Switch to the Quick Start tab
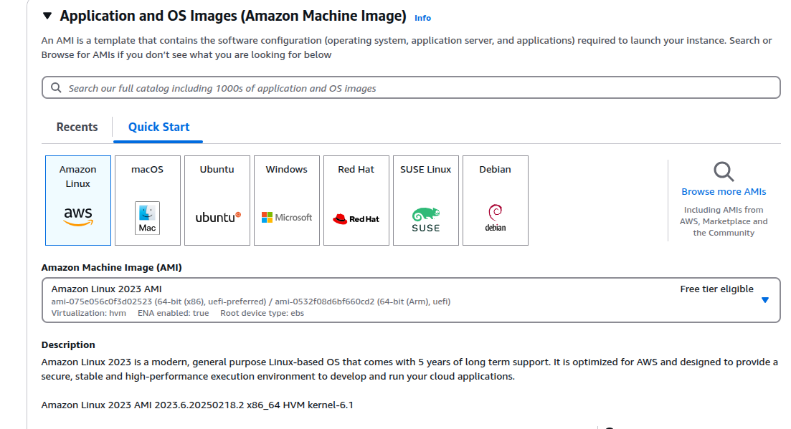 click(159, 127)
